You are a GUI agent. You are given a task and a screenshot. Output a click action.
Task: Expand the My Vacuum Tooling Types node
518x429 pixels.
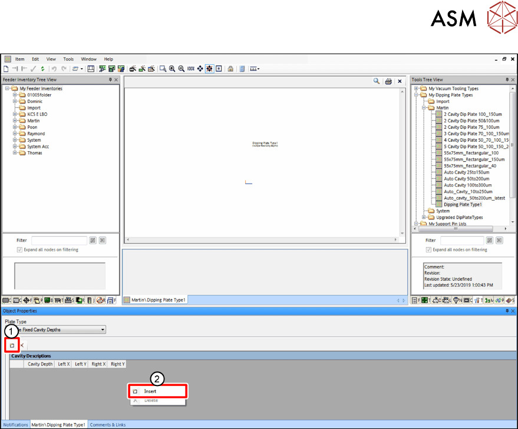point(416,88)
